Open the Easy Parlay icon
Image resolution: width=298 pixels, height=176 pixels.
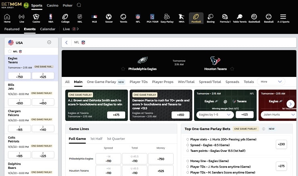click(x=167, y=18)
